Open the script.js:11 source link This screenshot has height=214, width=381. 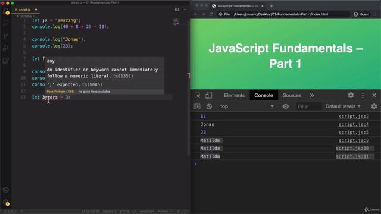(x=352, y=156)
